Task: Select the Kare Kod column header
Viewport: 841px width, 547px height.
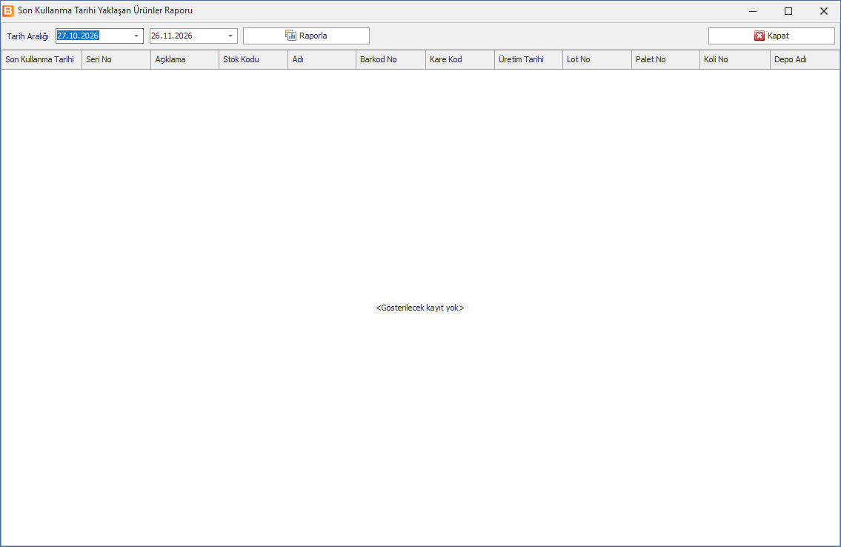Action: [459, 59]
